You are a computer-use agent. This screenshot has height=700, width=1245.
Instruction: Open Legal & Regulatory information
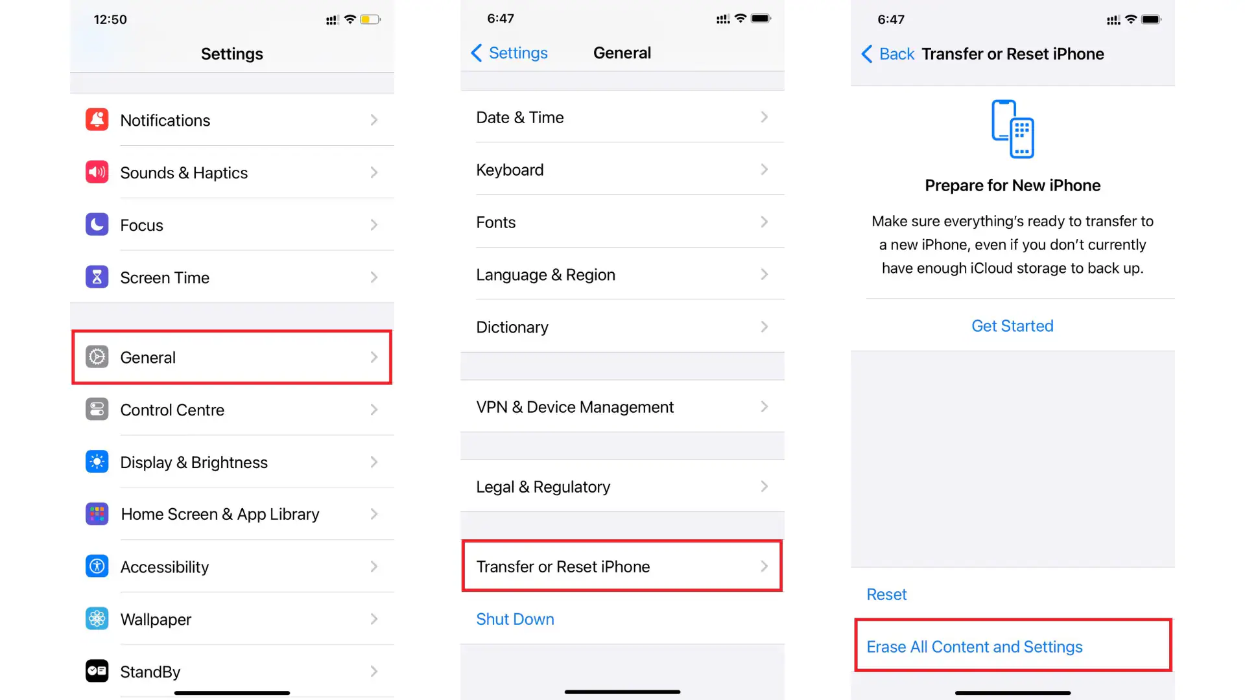pyautogui.click(x=622, y=486)
